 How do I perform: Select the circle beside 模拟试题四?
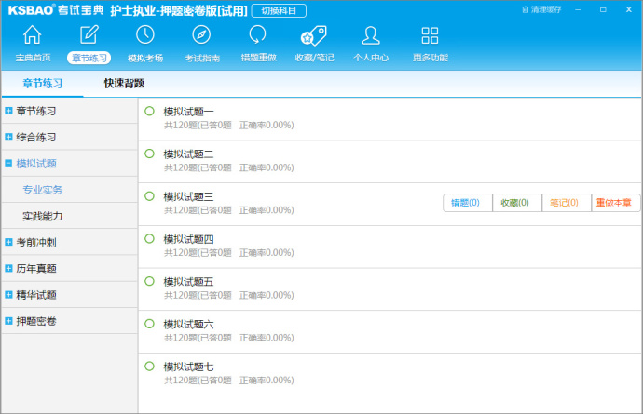coord(149,239)
